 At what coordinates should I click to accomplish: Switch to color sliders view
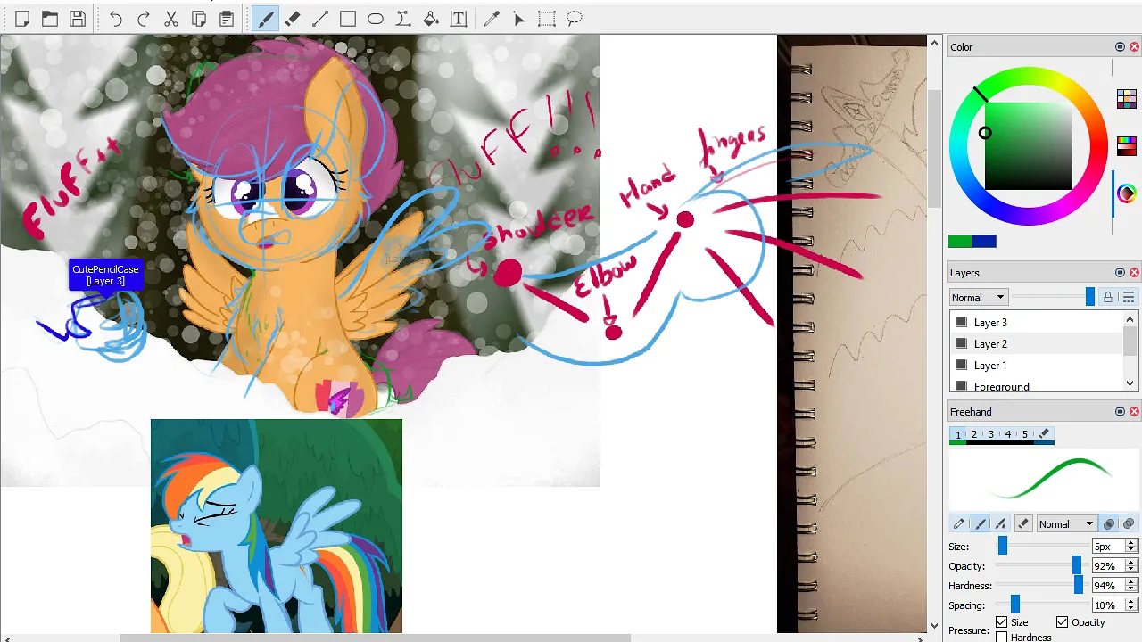[x=1127, y=145]
